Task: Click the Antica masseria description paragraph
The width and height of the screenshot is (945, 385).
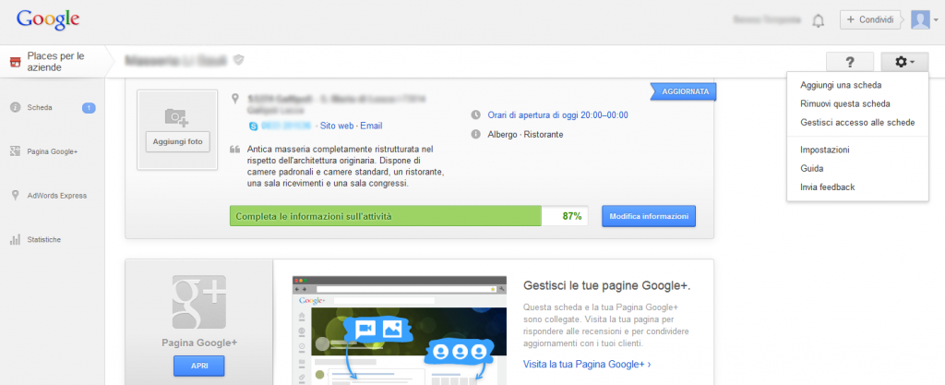Action: [x=346, y=166]
